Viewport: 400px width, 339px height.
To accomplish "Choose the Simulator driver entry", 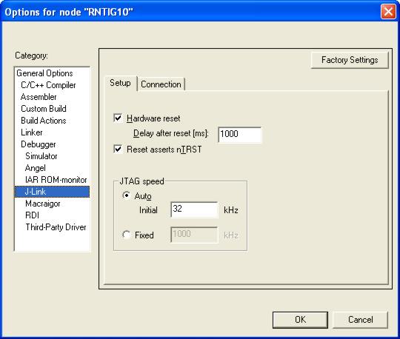I will 41,156.
